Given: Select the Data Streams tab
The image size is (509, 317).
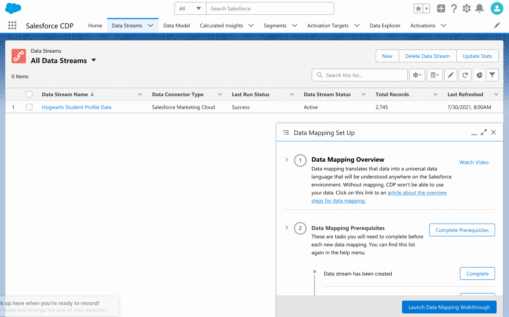Looking at the screenshot, I should [127, 26].
